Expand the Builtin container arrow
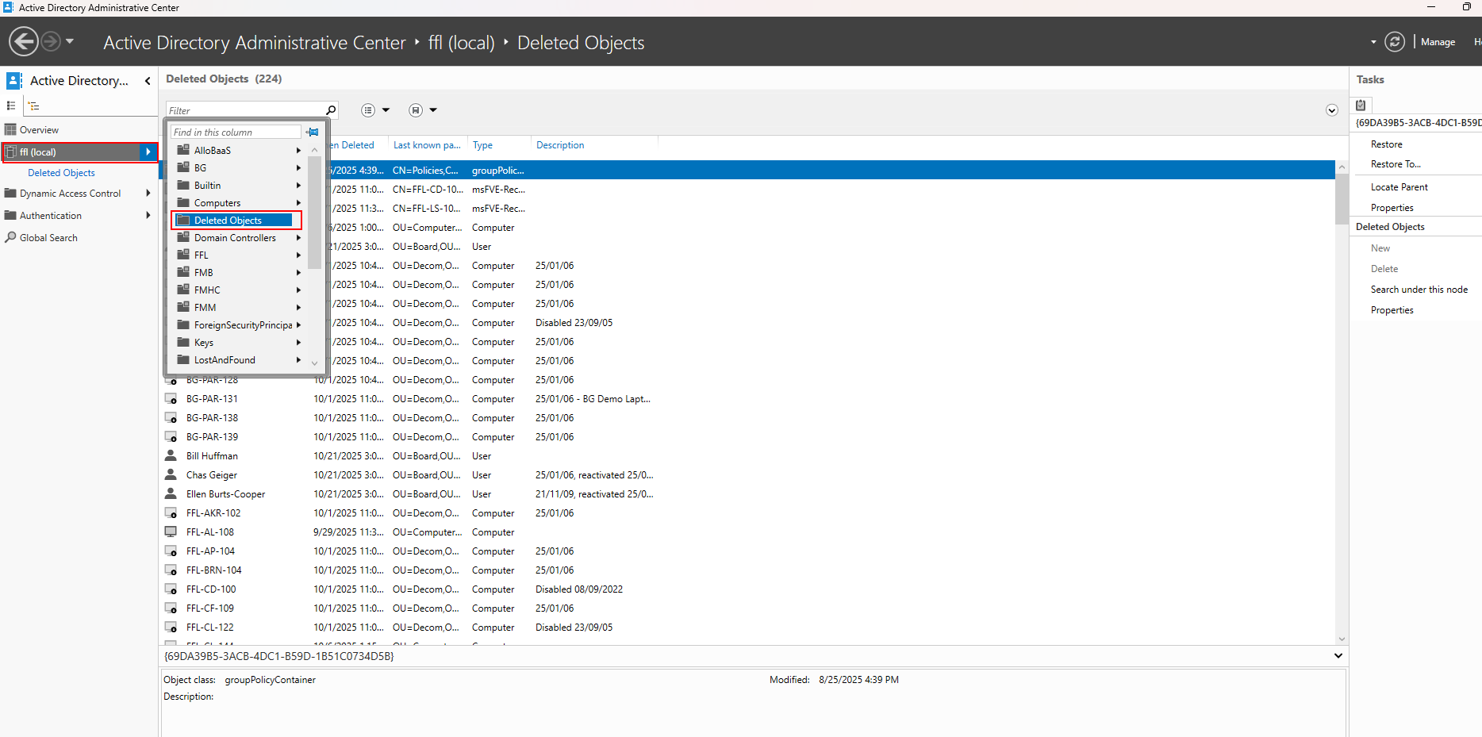This screenshot has width=1482, height=737. [298, 186]
